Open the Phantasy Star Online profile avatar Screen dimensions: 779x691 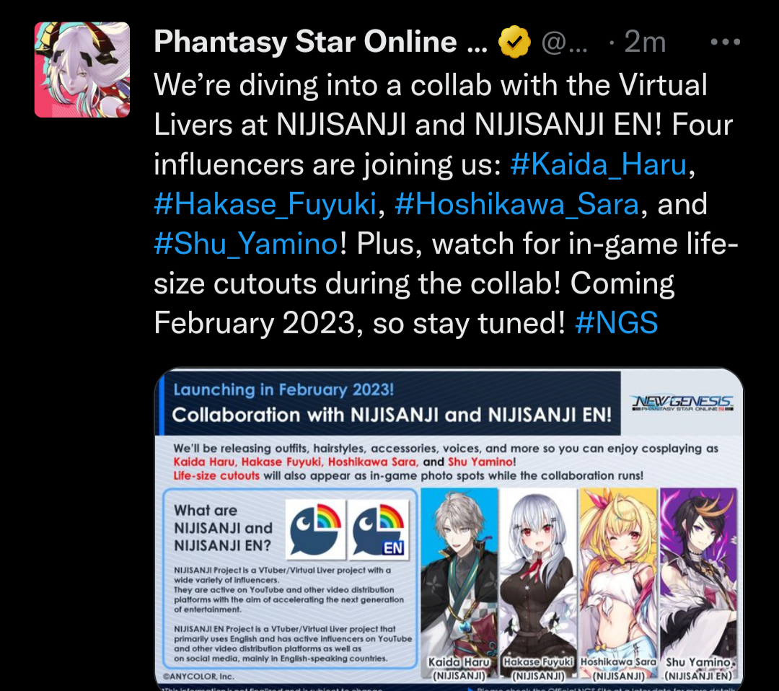(x=82, y=69)
